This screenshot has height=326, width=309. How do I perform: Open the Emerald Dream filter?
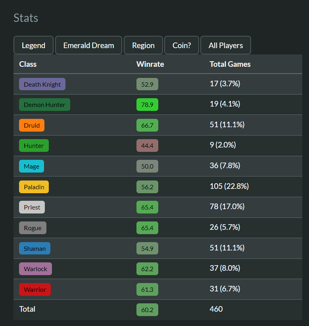88,45
